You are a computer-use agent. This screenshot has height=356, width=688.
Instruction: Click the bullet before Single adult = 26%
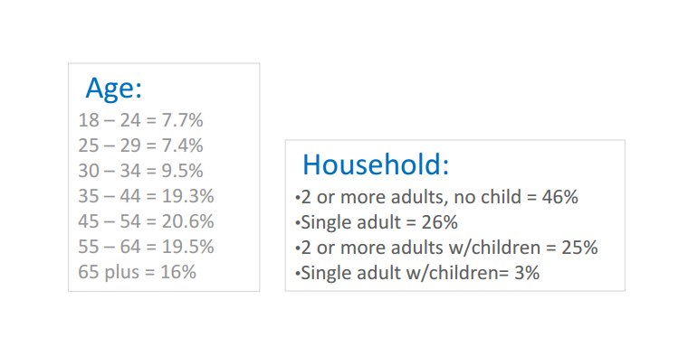click(x=298, y=224)
